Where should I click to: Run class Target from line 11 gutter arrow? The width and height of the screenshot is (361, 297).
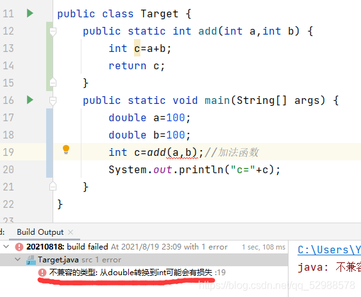point(30,13)
